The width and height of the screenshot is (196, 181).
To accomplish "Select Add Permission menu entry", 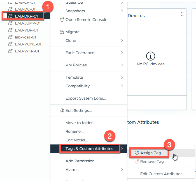I will point(81,161).
